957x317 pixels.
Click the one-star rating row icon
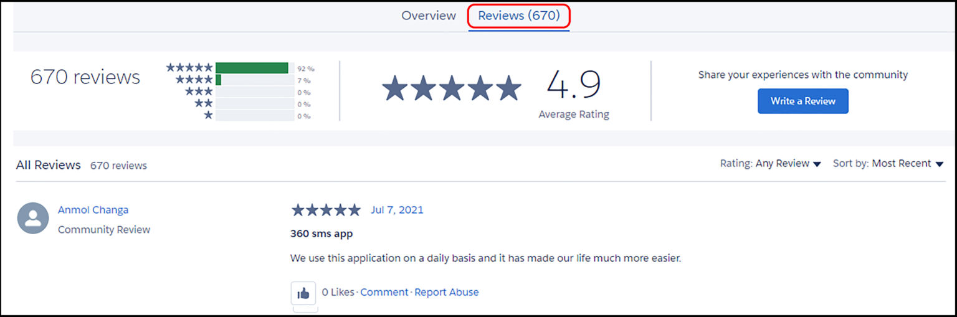point(208,115)
